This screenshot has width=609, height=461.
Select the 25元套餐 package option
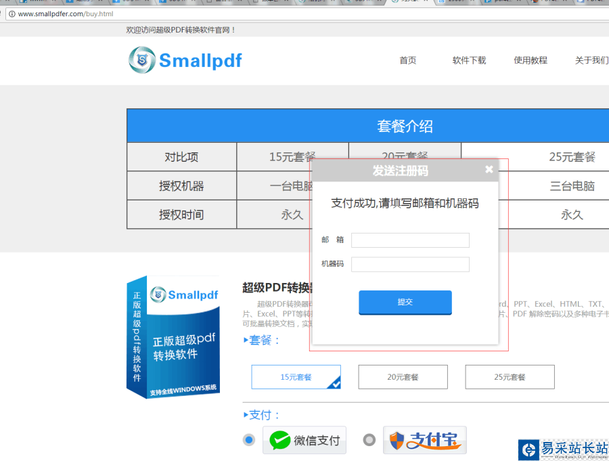coord(510,377)
